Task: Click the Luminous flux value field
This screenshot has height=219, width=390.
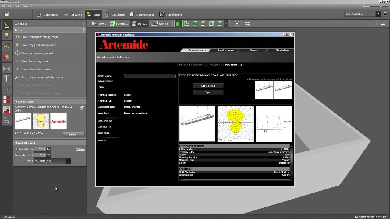Action: (40, 149)
